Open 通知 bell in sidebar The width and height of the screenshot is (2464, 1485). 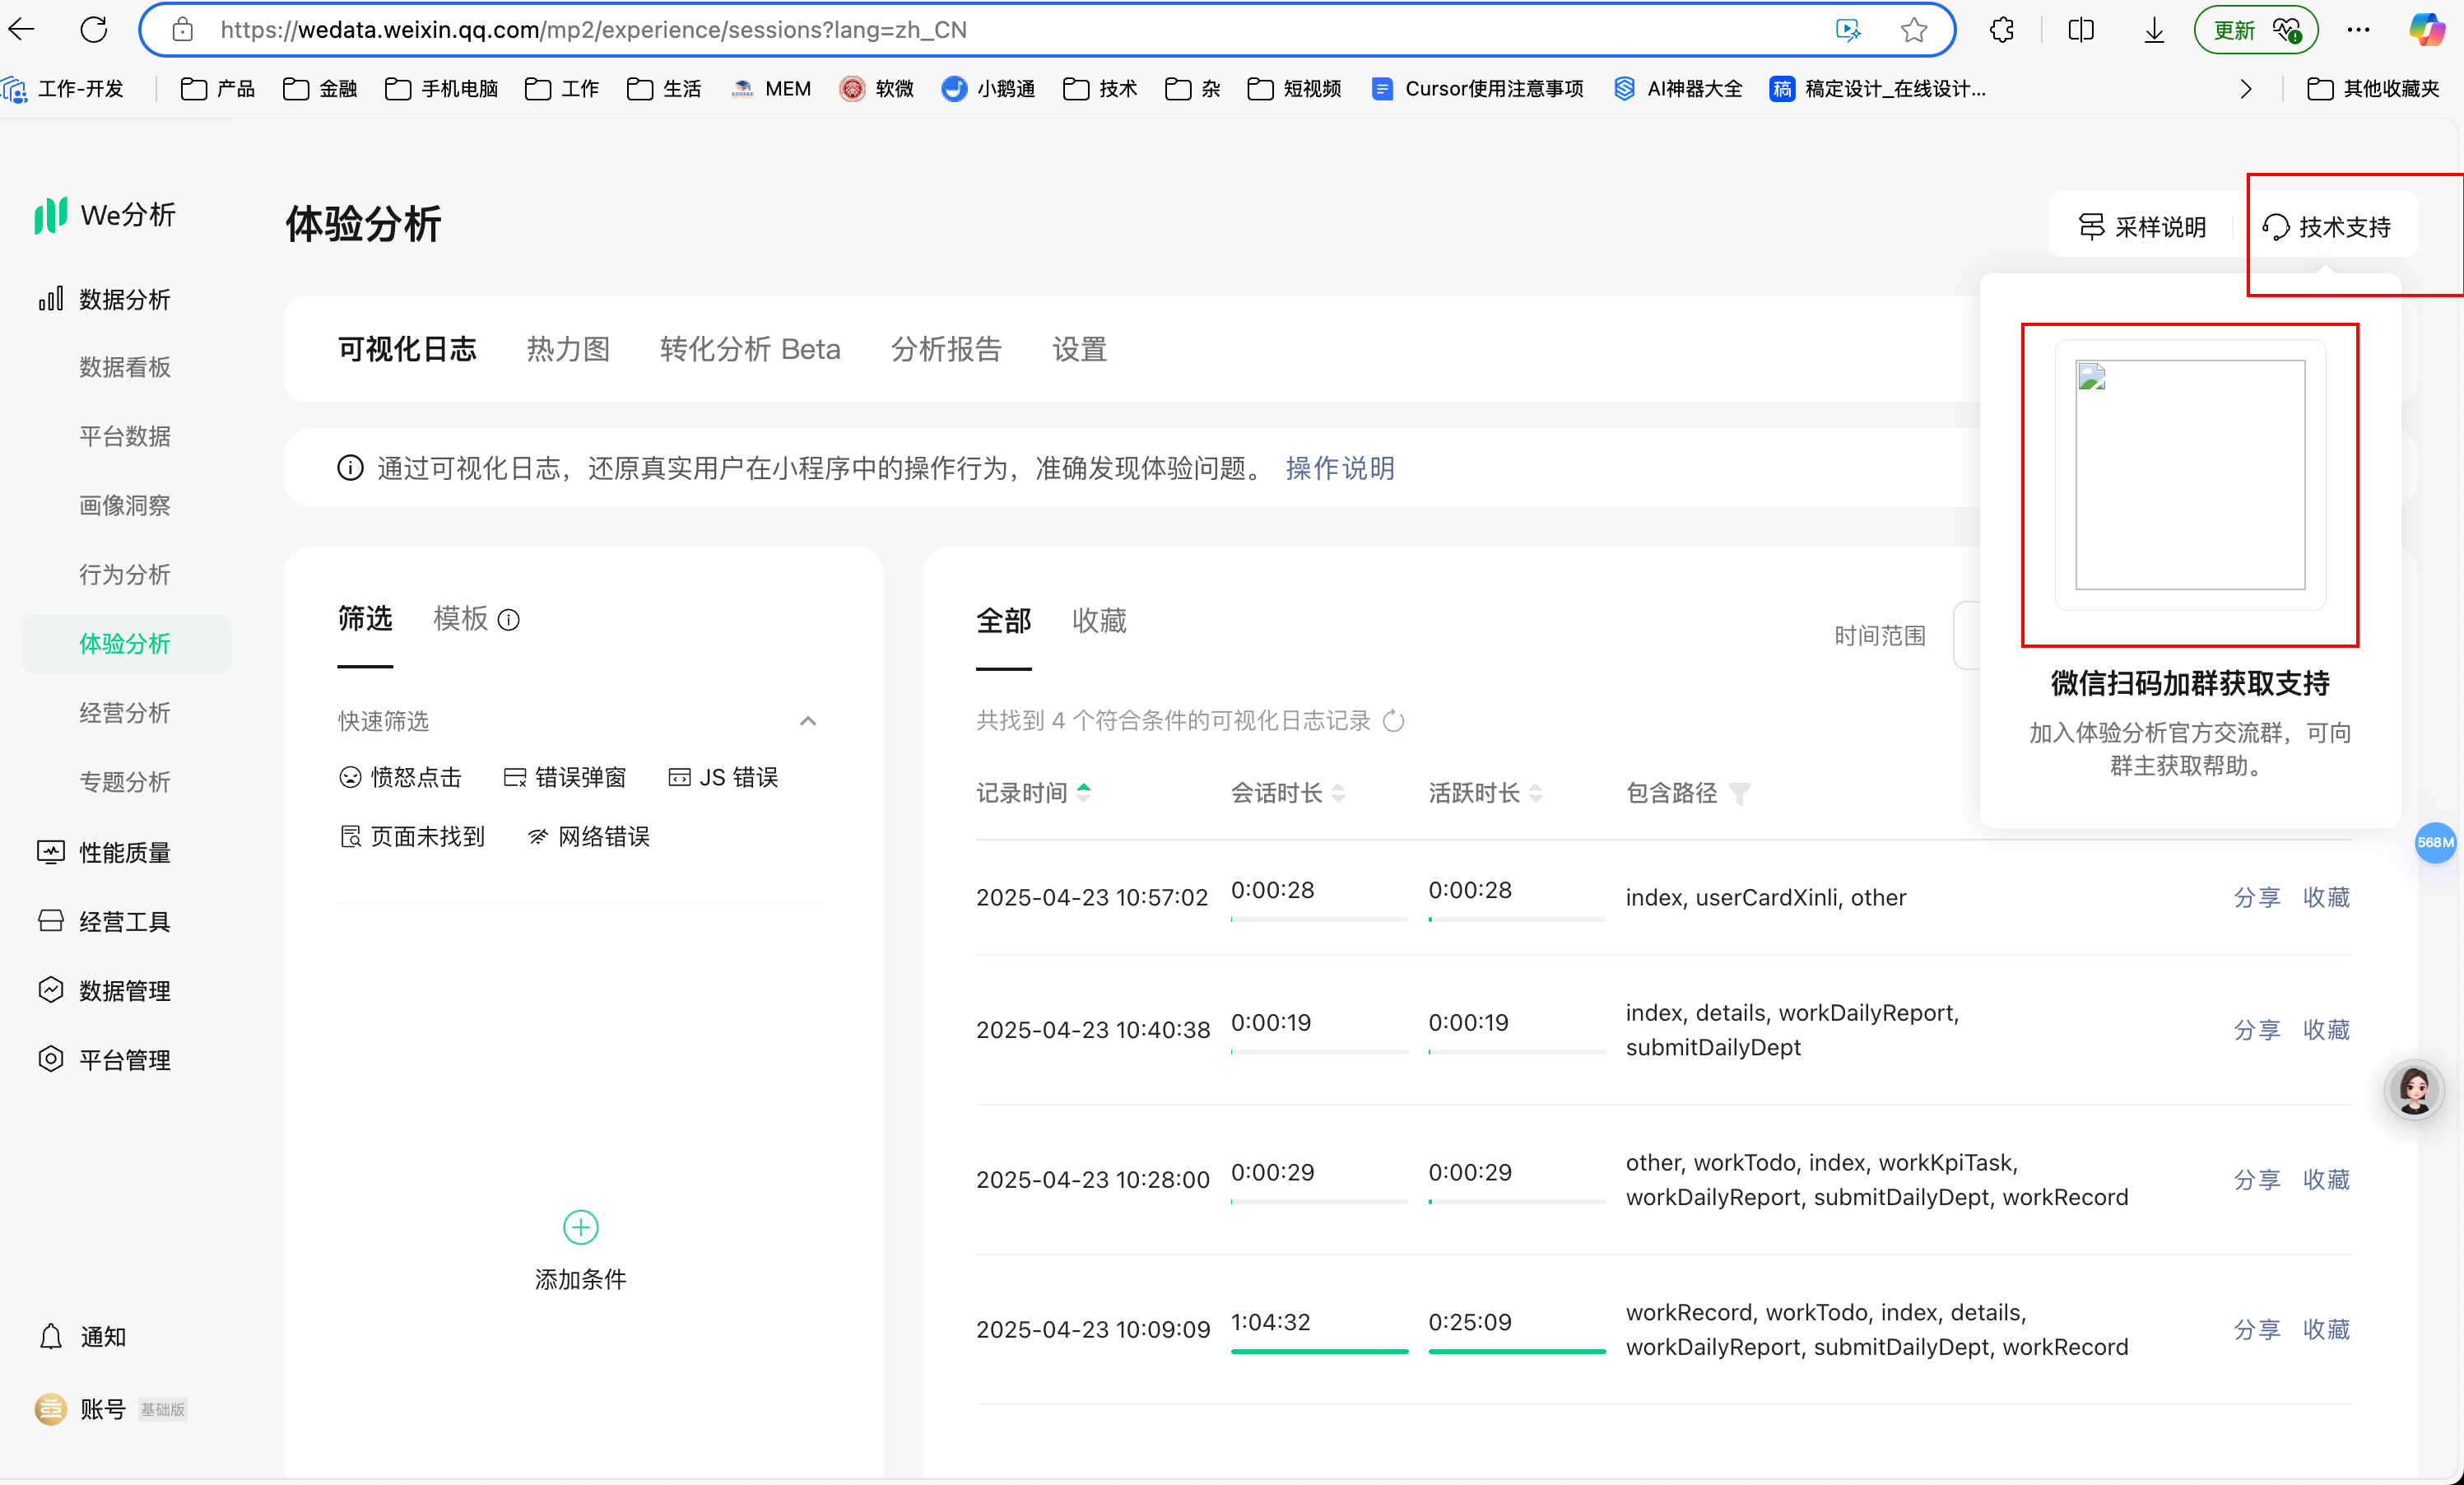(x=51, y=1336)
